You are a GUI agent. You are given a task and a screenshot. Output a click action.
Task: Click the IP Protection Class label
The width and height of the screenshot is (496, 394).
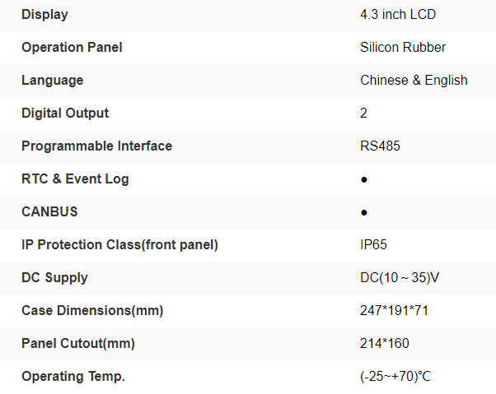point(119,244)
